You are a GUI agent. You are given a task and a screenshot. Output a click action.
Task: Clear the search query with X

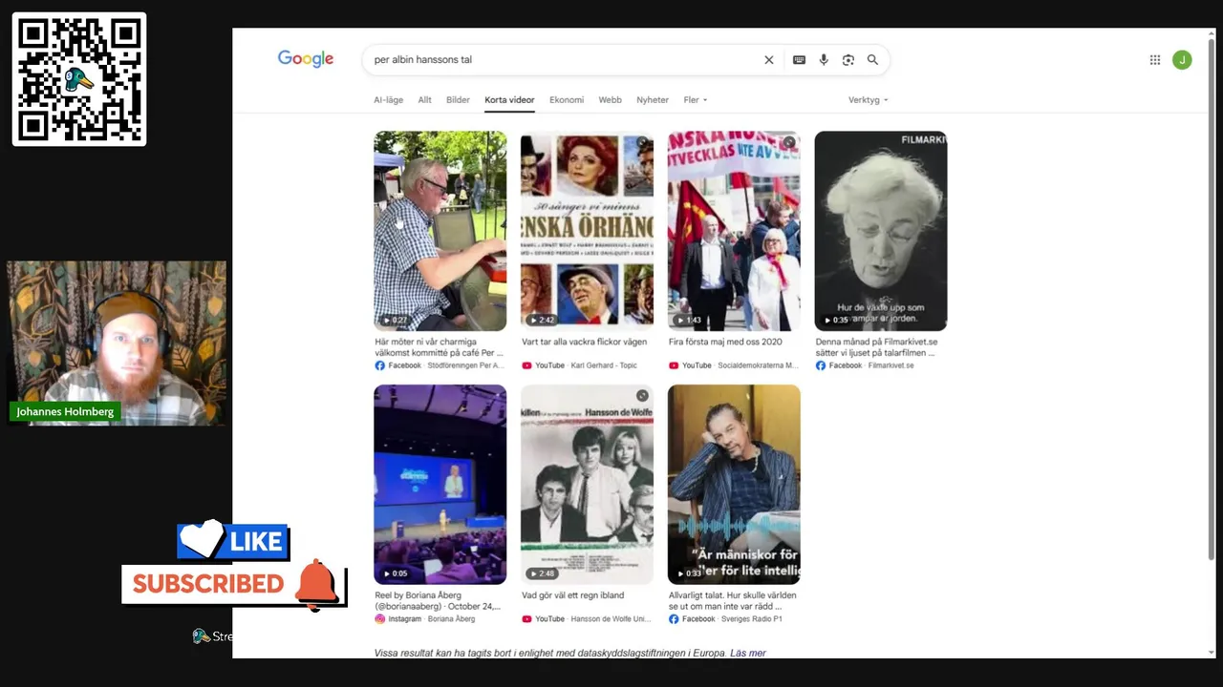768,60
